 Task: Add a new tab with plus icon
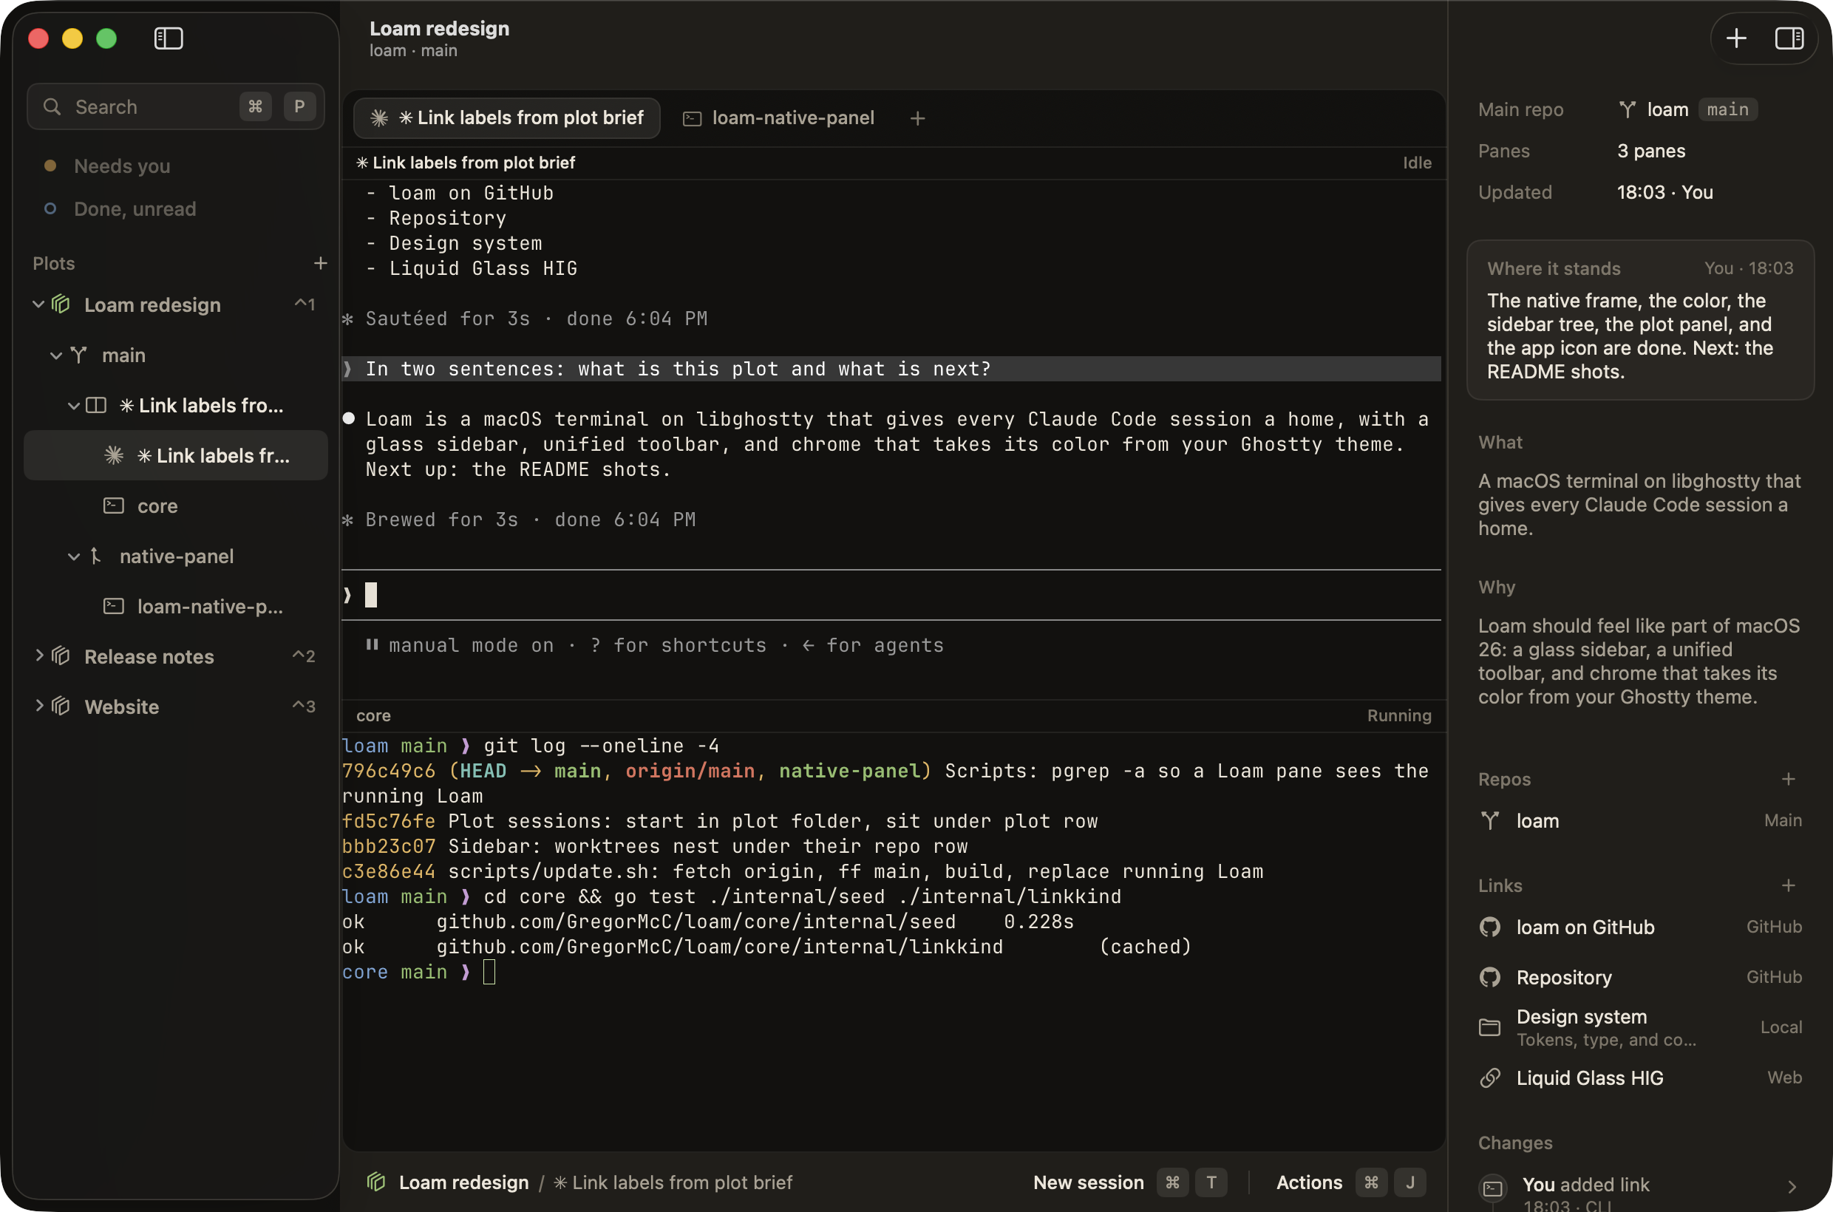pyautogui.click(x=918, y=118)
